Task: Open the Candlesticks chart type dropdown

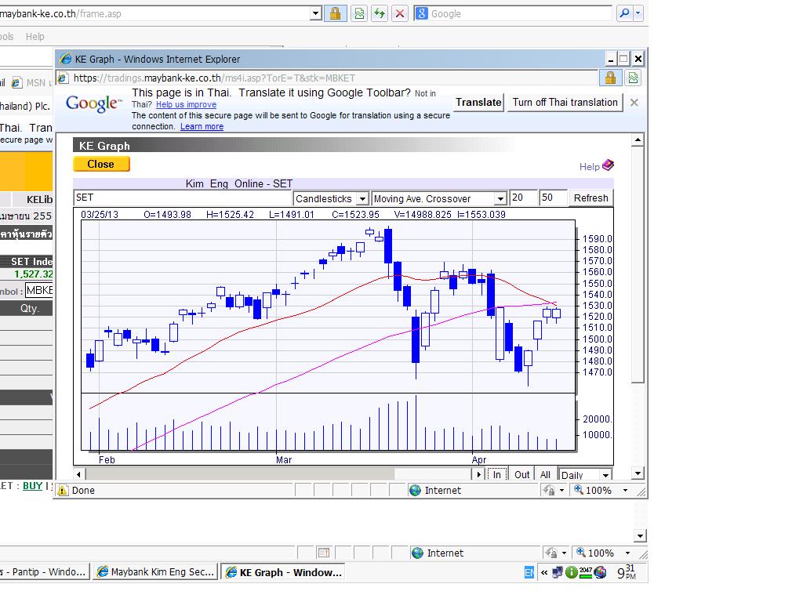Action: pos(362,199)
